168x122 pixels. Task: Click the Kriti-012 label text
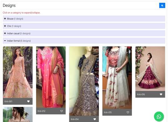click(x=42, y=111)
